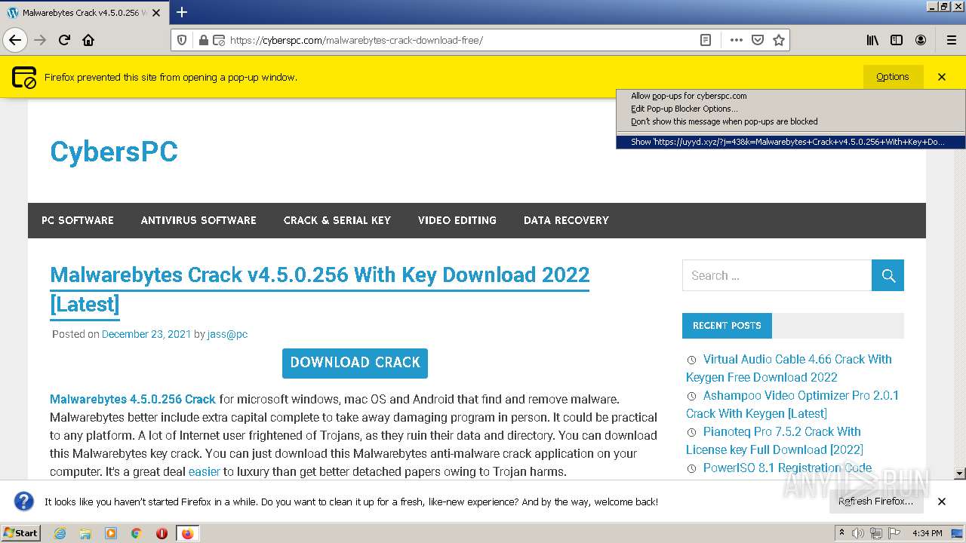Click the page vertical scrollbar down arrow
This screenshot has height=543, width=966.
[x=960, y=474]
